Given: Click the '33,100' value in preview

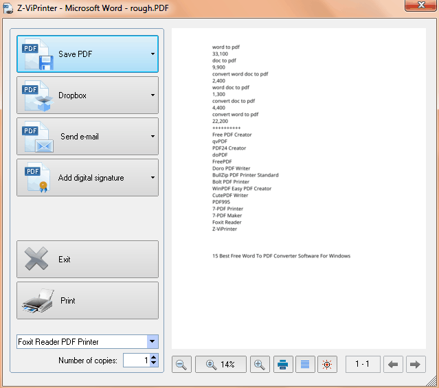Looking at the screenshot, I should click(220, 54).
